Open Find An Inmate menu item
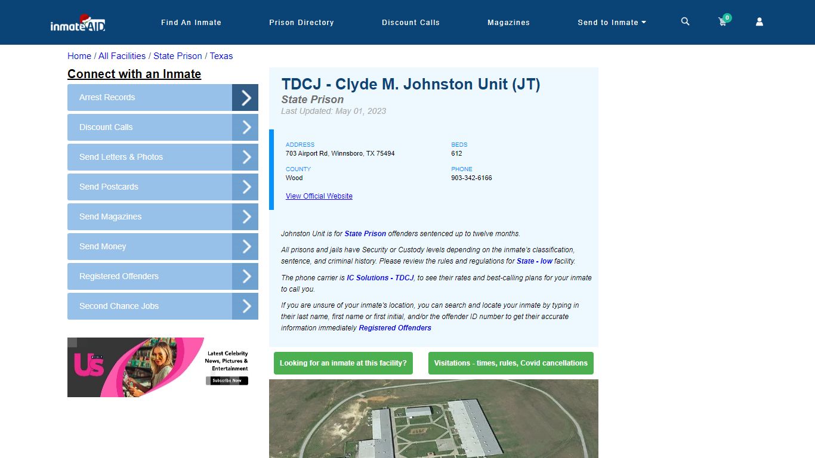The image size is (815, 458). [191, 23]
